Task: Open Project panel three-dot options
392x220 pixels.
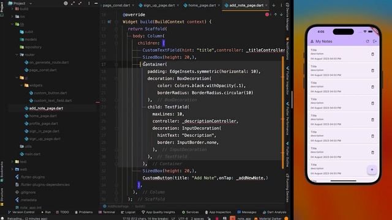Action: [89, 3]
